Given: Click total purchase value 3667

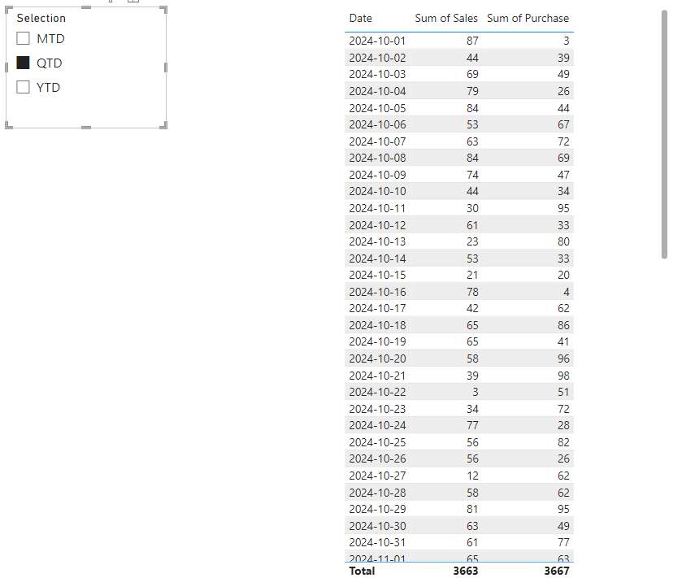Looking at the screenshot, I should point(557,571).
